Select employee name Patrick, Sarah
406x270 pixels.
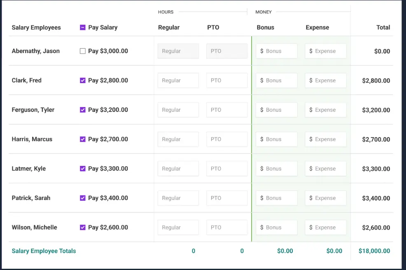pyautogui.click(x=31, y=198)
